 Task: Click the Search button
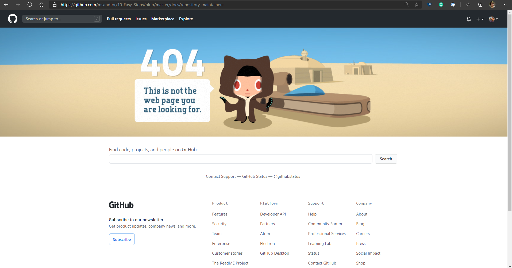tap(386, 159)
